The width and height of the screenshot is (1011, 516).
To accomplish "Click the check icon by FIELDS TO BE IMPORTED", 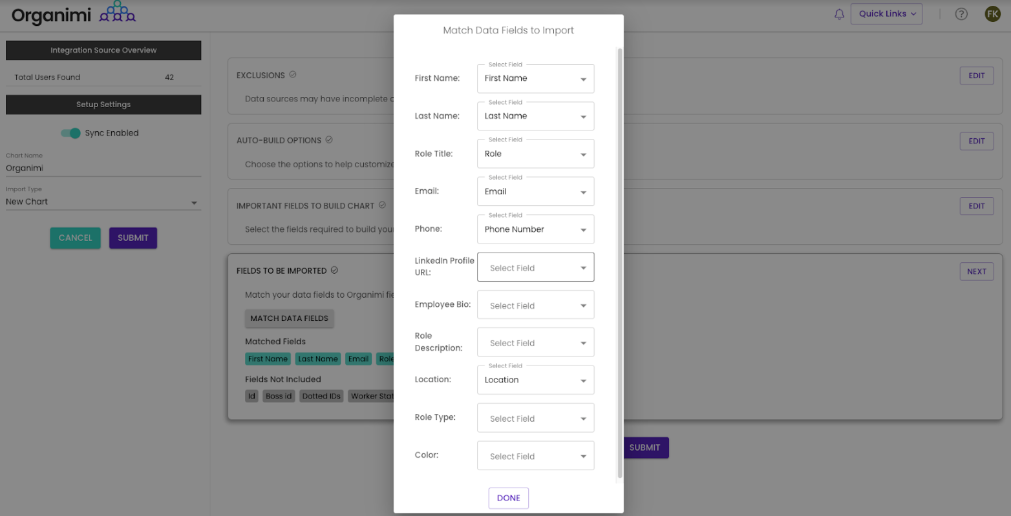I will tap(335, 270).
